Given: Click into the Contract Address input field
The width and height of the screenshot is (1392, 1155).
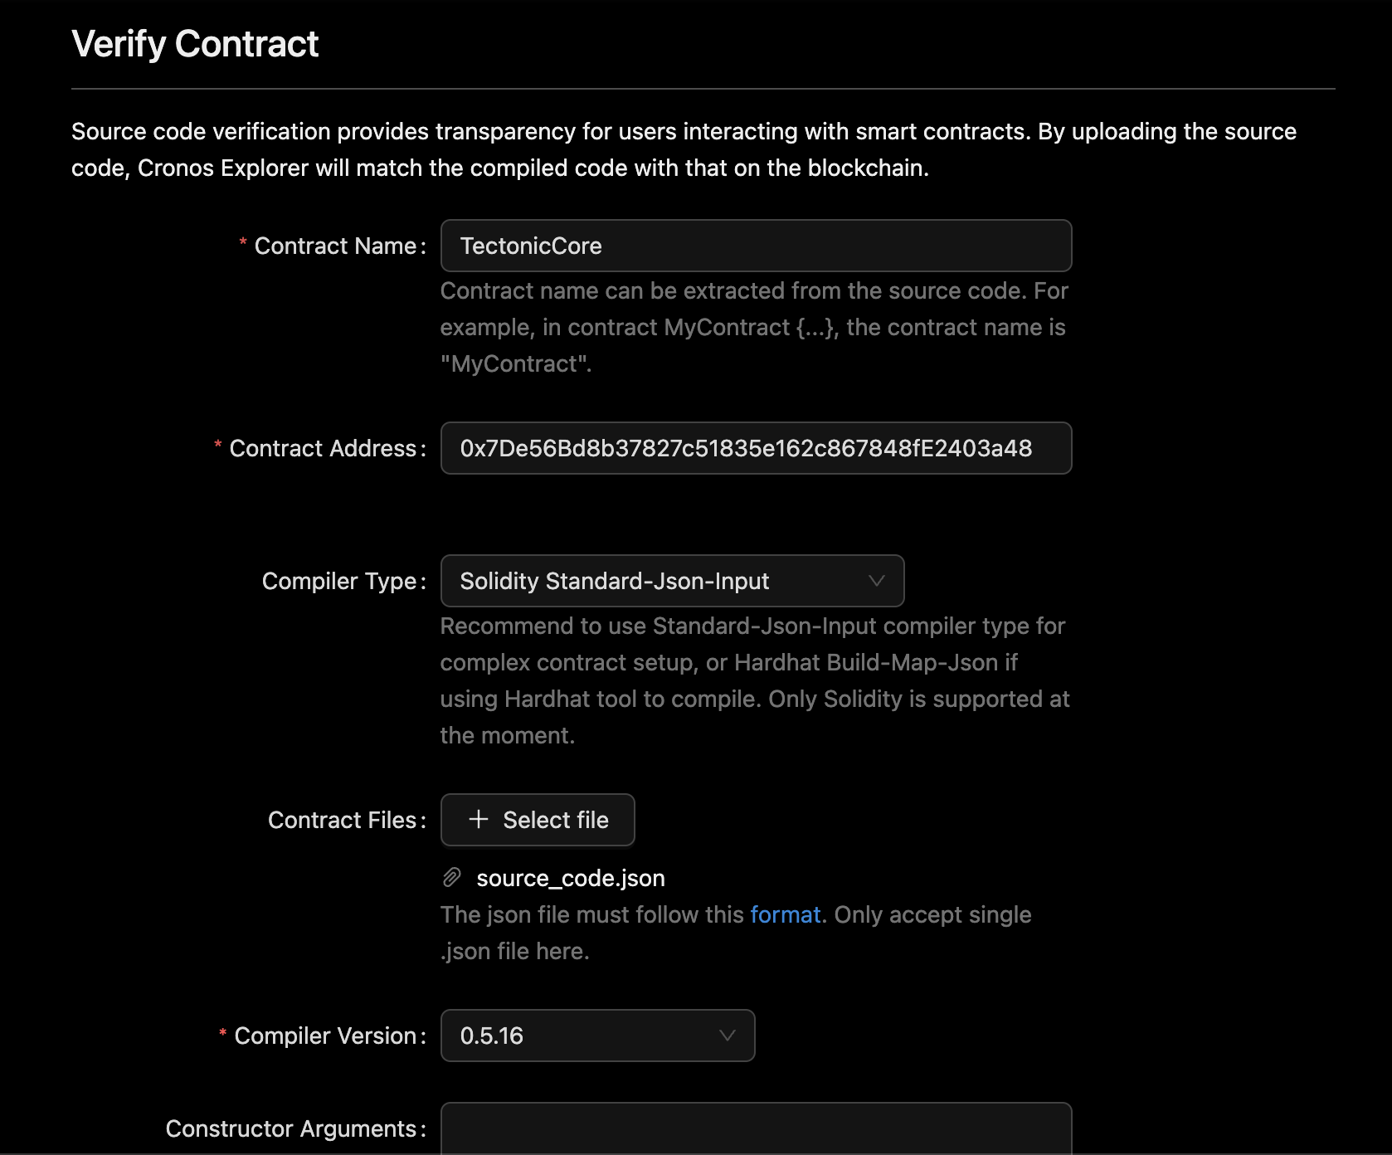Looking at the screenshot, I should [x=756, y=448].
